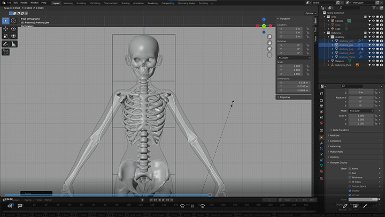Viewport: 385px width, 217px height.
Task: Expand the Properties panel in viewport sidebar
Action: point(294,97)
